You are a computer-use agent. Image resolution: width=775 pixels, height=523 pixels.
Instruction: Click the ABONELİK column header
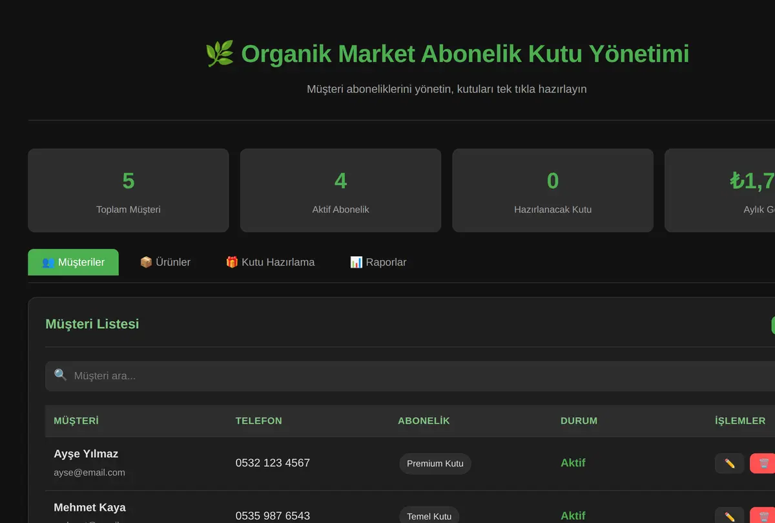[424, 421]
